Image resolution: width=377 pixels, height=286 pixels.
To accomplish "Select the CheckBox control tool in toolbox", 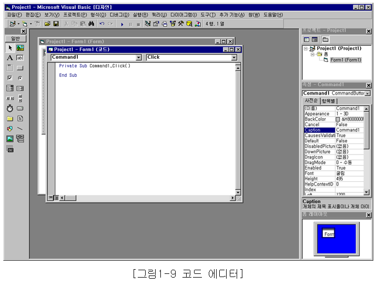I will pyautogui.click(x=10, y=78).
